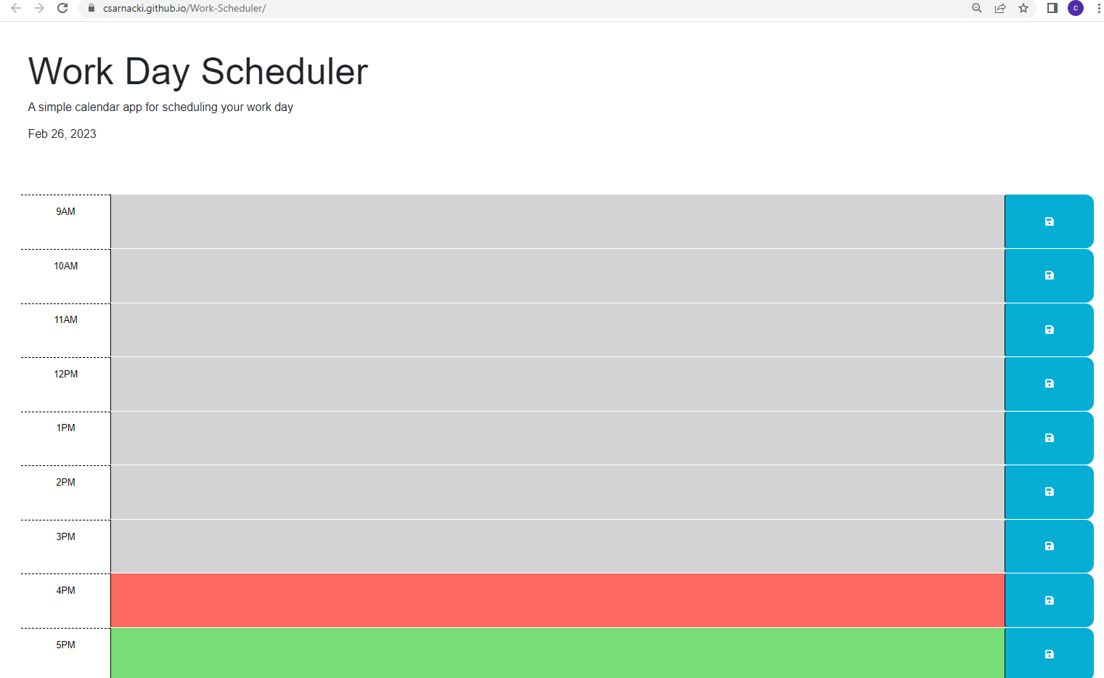Save the 1PM entry
This screenshot has height=678, width=1104.
pyautogui.click(x=1048, y=437)
